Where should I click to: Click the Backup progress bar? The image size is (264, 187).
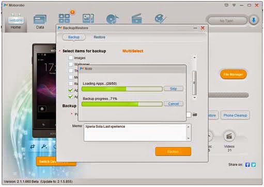122,104
